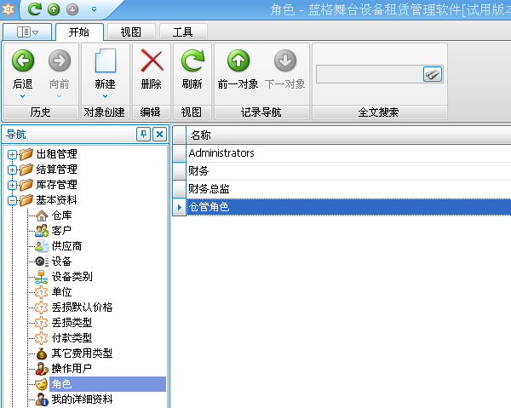
Task: Click the gray down-arrow icon in title bar
Action: (x=72, y=9)
